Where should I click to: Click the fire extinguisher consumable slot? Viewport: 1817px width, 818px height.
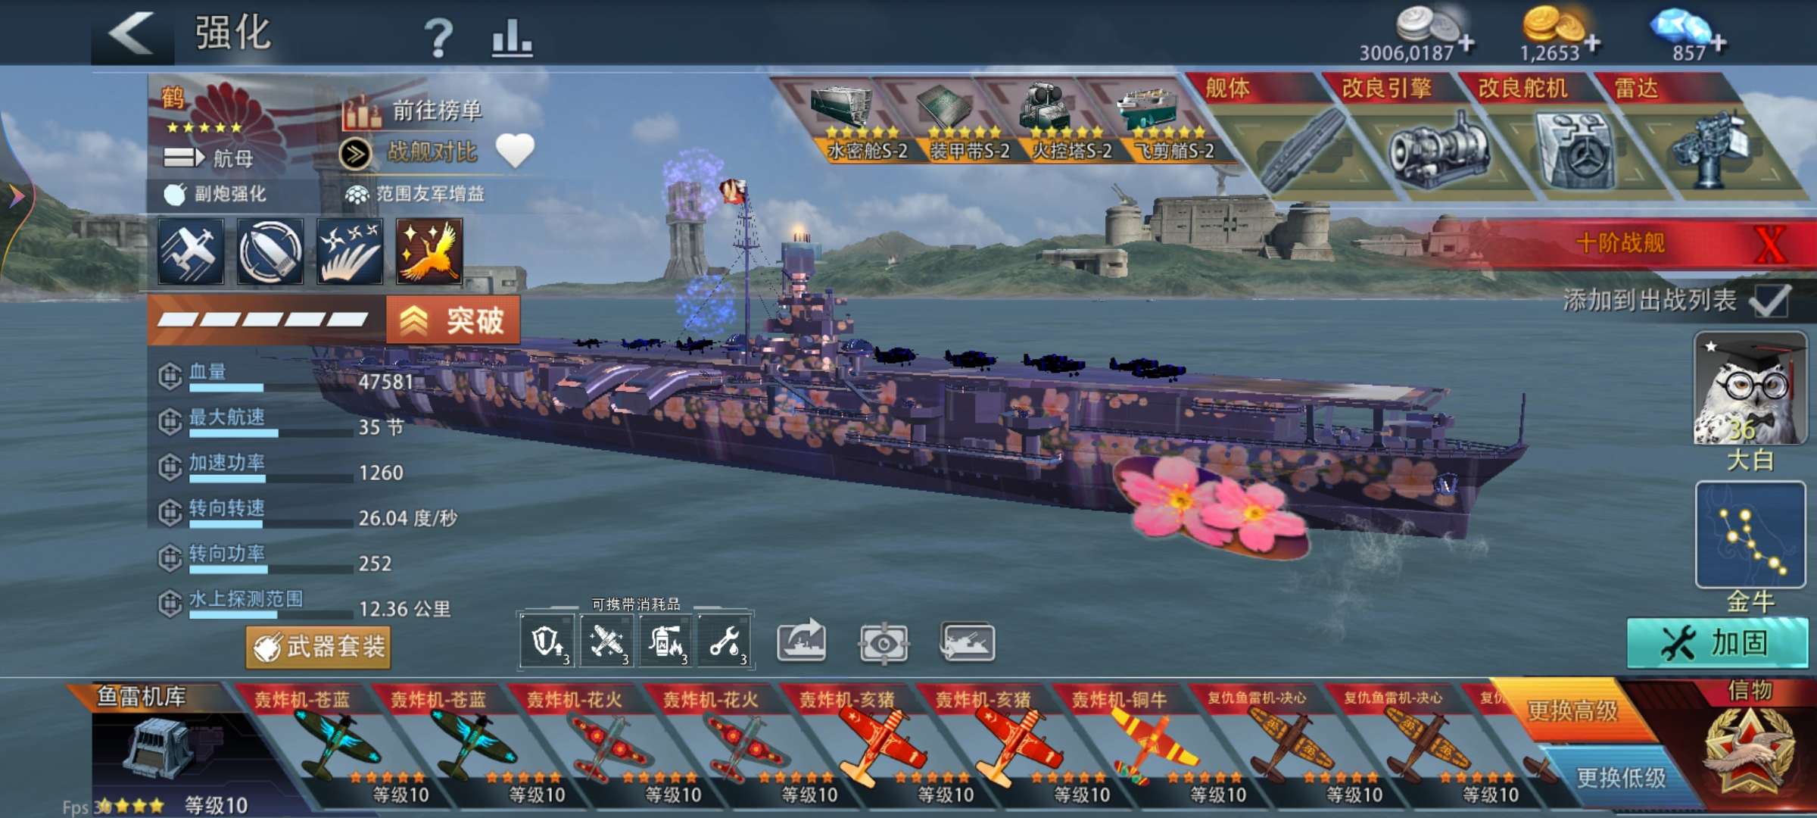click(x=666, y=642)
